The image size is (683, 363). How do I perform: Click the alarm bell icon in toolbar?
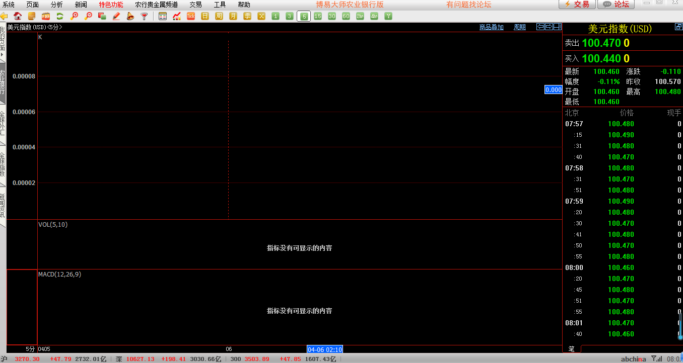(130, 16)
